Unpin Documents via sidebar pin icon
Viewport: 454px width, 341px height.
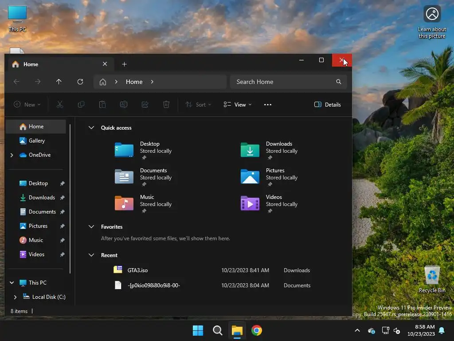pyautogui.click(x=62, y=212)
